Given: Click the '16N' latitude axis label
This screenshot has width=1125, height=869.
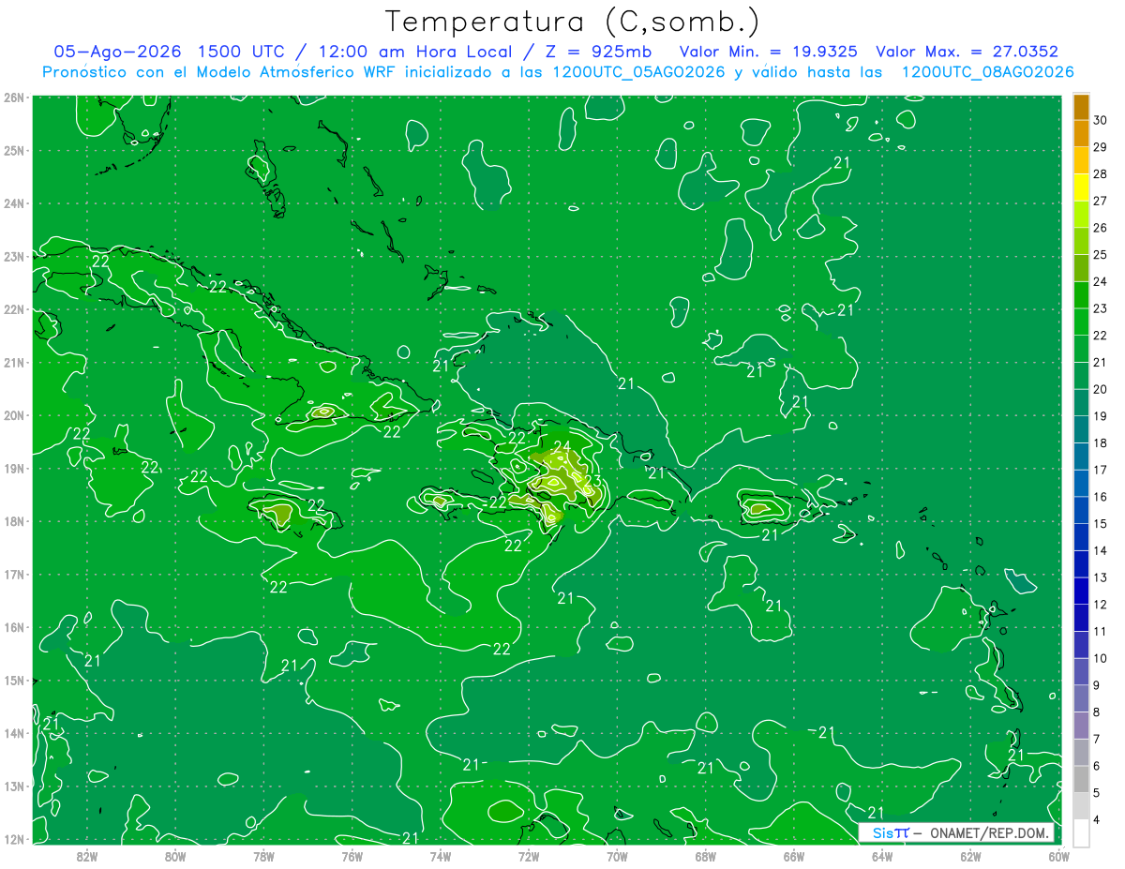Looking at the screenshot, I should pos(14,627).
